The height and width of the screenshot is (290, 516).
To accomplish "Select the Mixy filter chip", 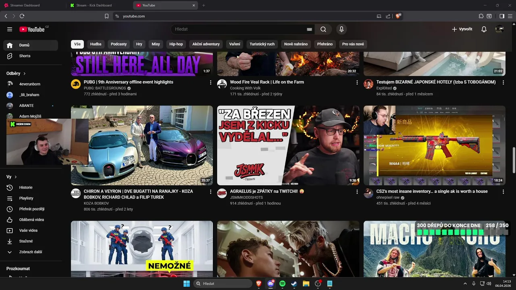I will tap(156, 44).
